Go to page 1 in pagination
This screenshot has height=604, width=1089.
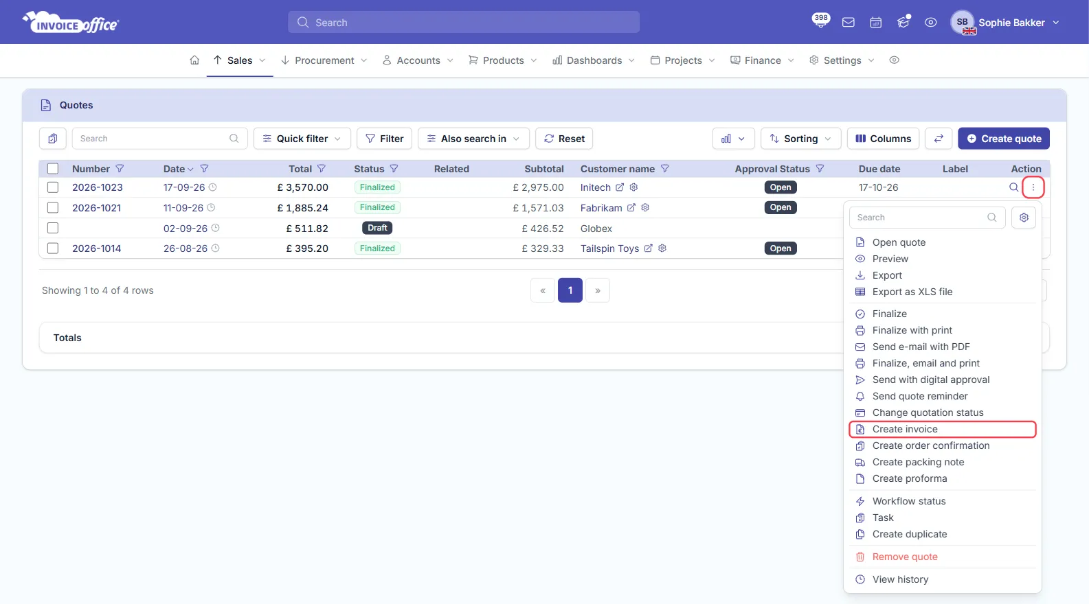570,290
